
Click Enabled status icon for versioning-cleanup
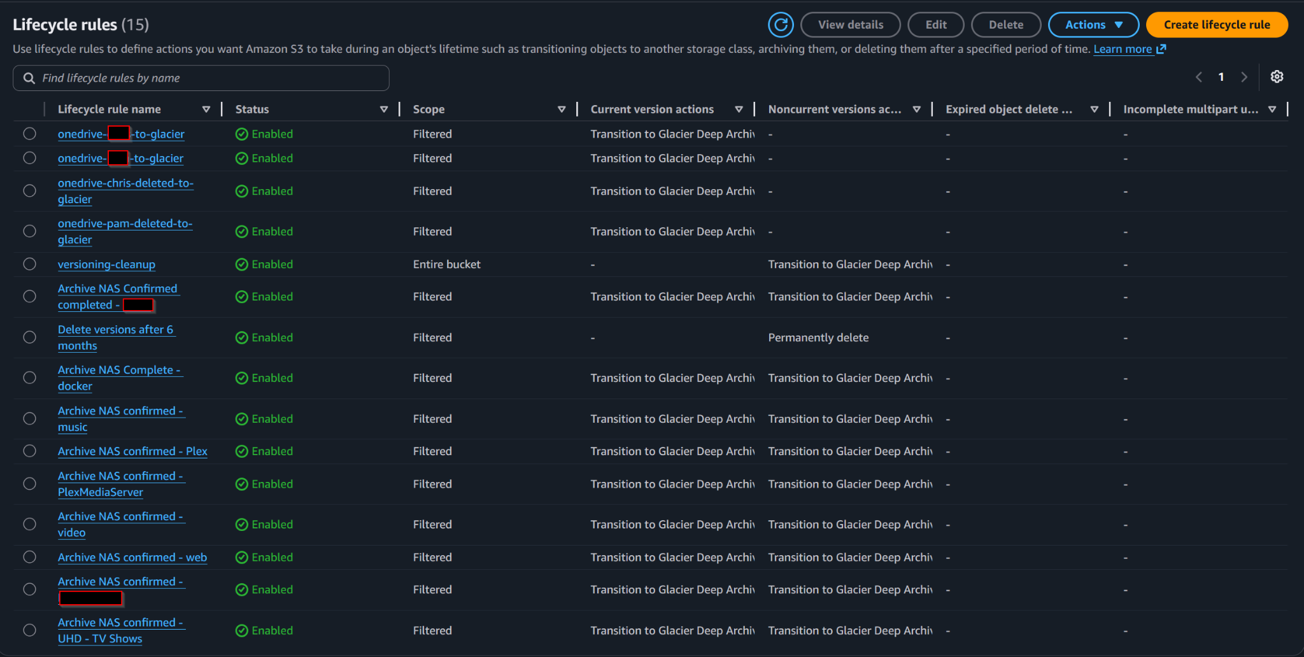(x=242, y=264)
